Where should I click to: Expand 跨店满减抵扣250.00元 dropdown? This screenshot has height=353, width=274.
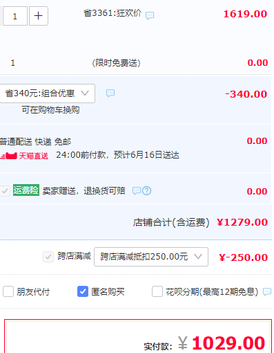click(x=151, y=257)
